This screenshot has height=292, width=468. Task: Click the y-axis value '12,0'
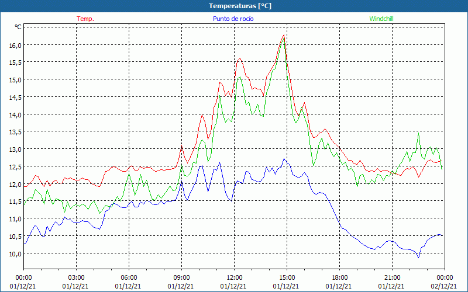16,184
